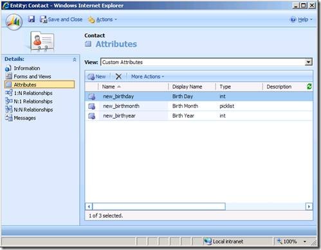Open the zoom level dropdown arrow
Screen dimensions: 321x250
(x=305, y=242)
